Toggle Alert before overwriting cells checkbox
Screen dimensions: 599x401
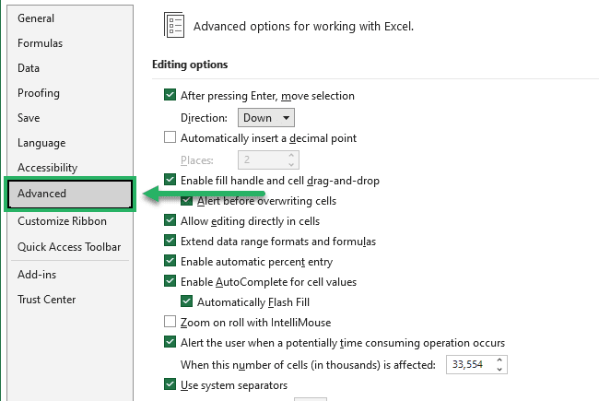coord(186,199)
